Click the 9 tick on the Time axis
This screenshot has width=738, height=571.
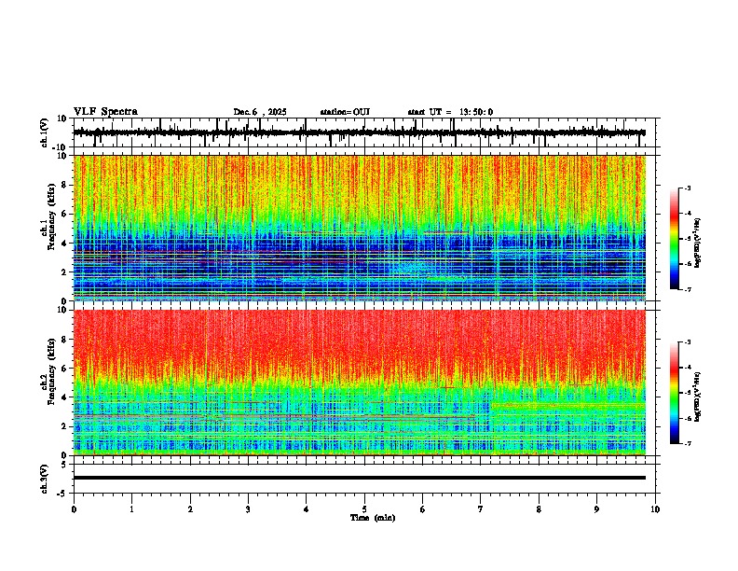pos(596,509)
